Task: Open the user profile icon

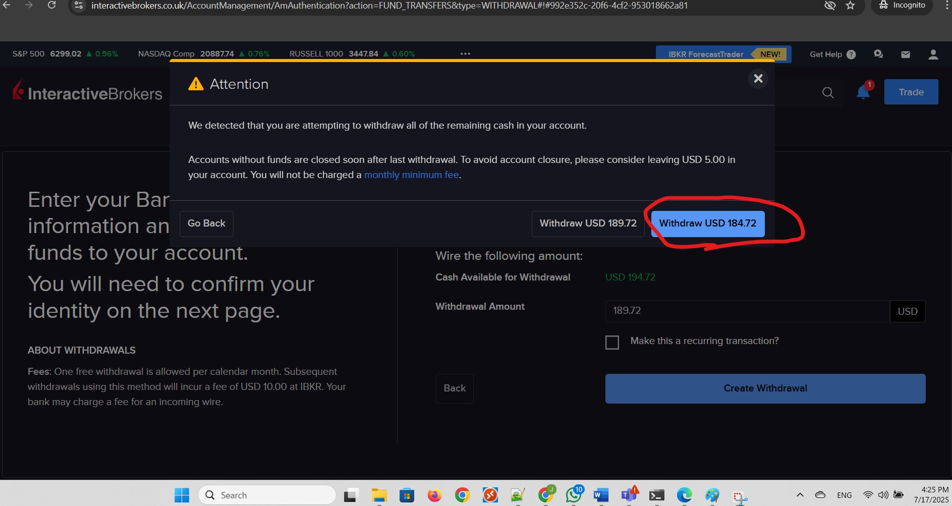Action: (x=933, y=54)
